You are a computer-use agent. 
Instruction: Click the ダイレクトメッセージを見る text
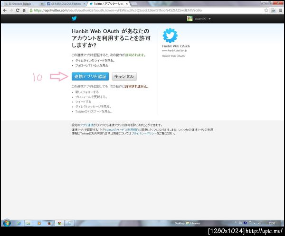click(x=93, y=107)
